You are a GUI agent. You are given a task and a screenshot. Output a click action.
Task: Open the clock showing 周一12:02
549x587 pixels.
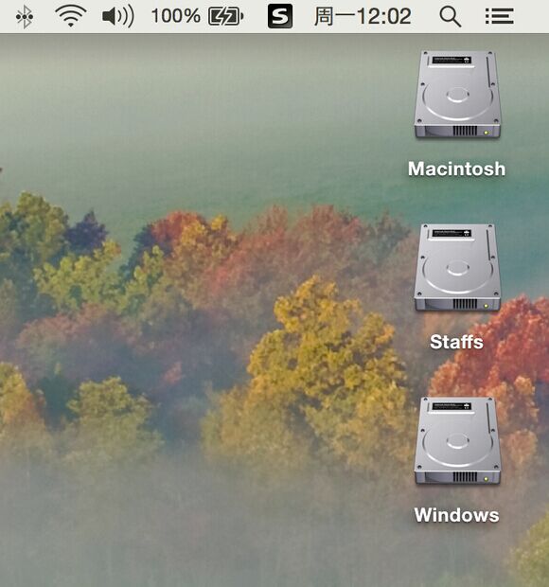pos(363,16)
